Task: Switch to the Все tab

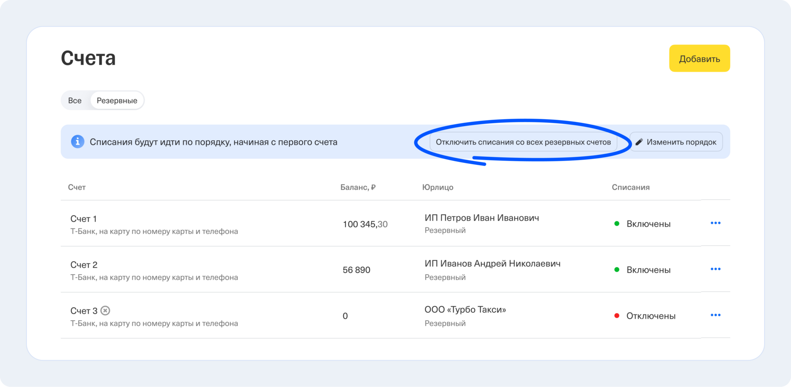Action: 75,101
